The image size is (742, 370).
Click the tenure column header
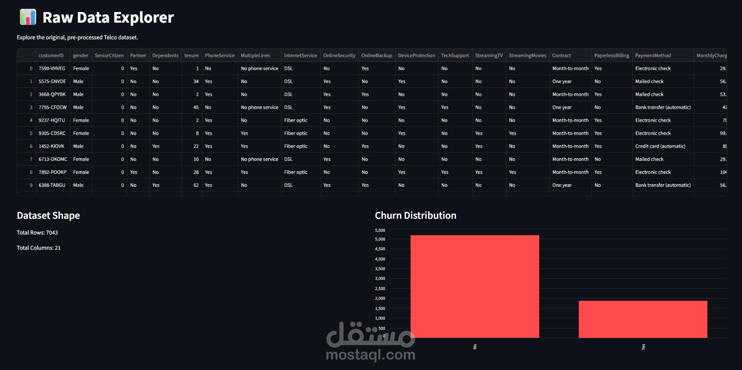tap(192, 55)
